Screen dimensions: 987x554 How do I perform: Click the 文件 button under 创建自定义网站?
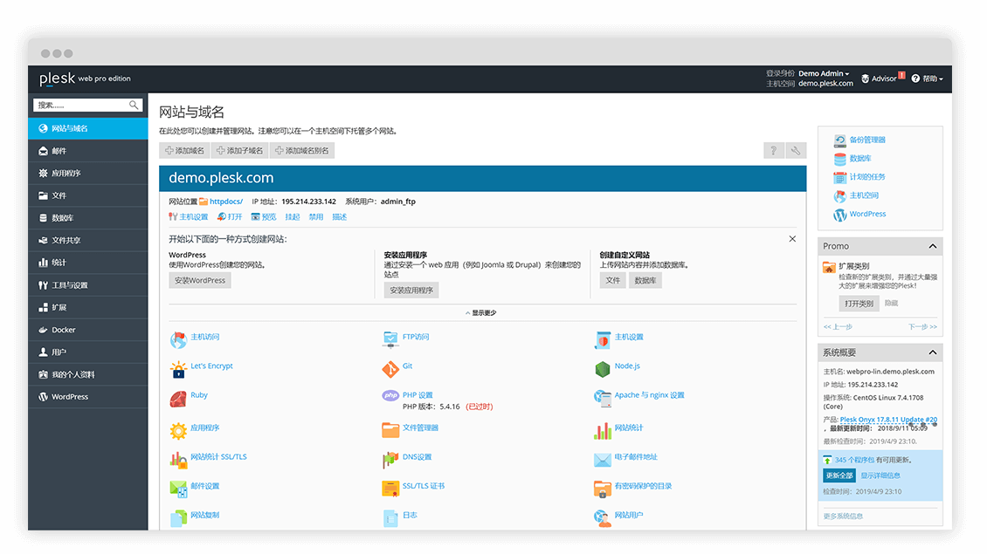click(x=612, y=280)
